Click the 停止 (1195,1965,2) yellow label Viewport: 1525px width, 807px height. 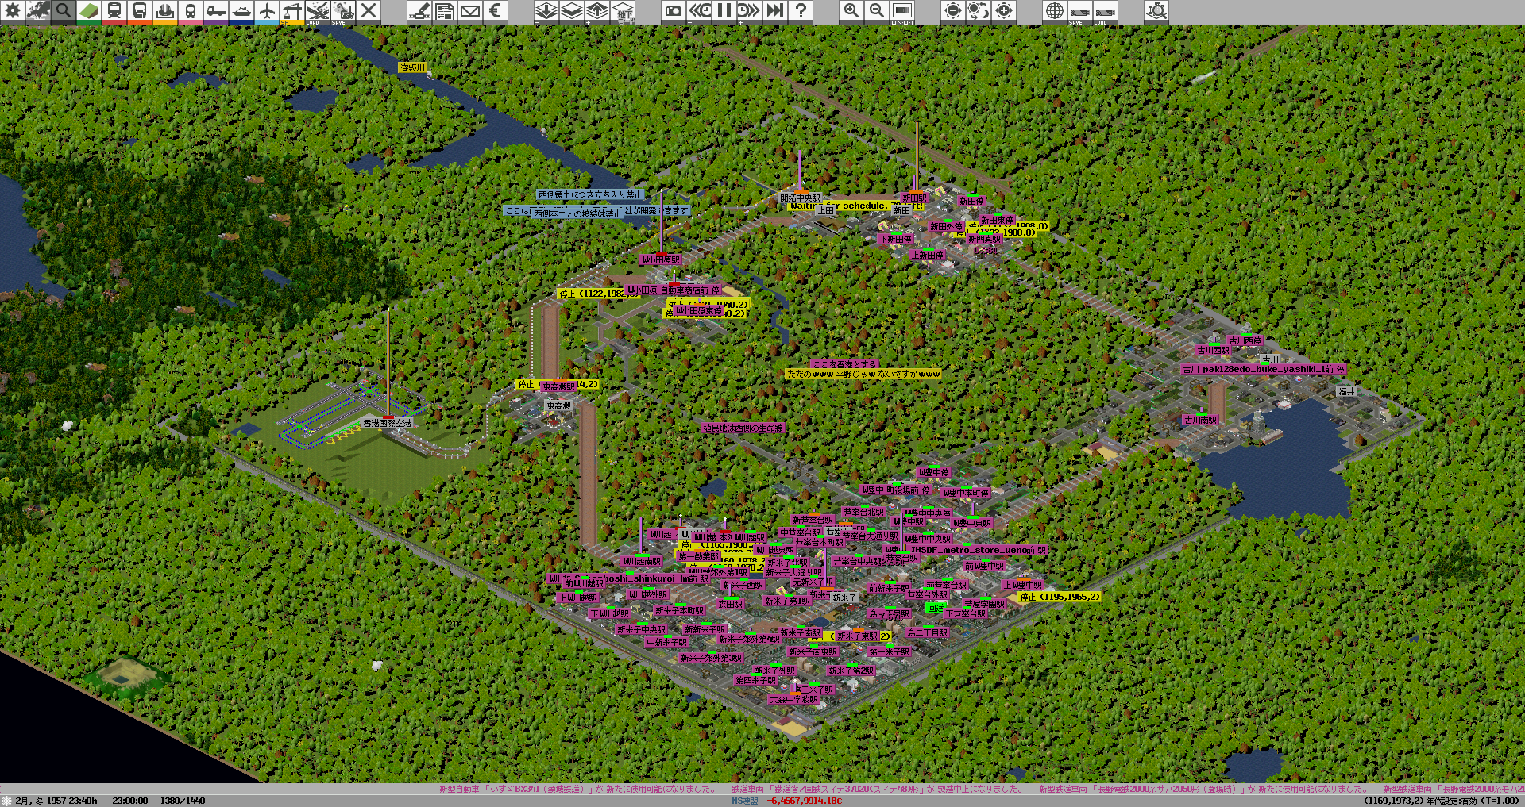click(x=1060, y=597)
